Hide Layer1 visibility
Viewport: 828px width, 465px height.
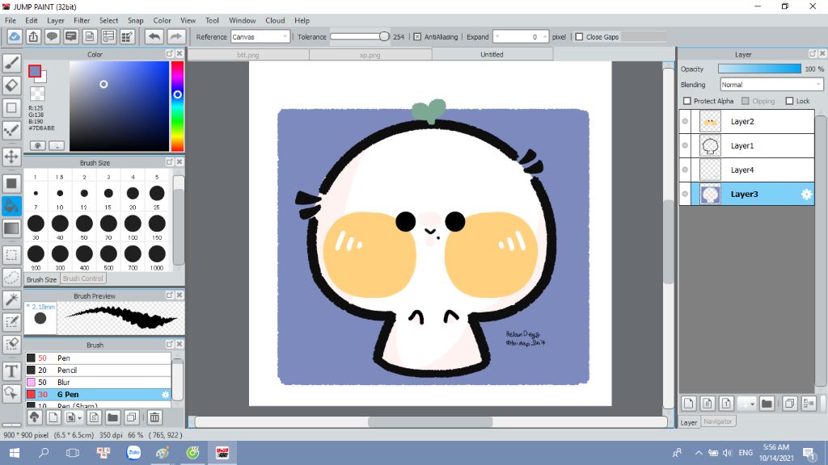pyautogui.click(x=685, y=145)
